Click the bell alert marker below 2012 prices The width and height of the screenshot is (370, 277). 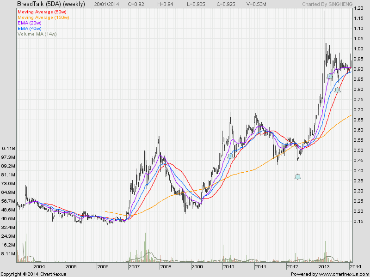coord(298,177)
